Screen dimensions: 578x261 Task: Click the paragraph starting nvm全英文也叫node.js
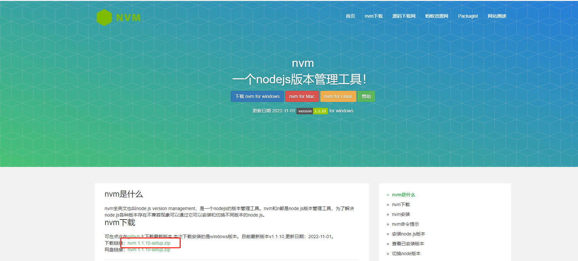coord(229,212)
